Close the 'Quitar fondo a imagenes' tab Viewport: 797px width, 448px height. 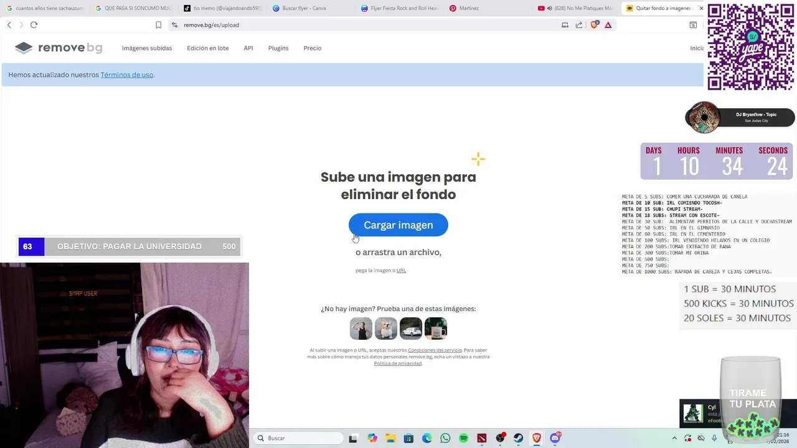(x=701, y=8)
